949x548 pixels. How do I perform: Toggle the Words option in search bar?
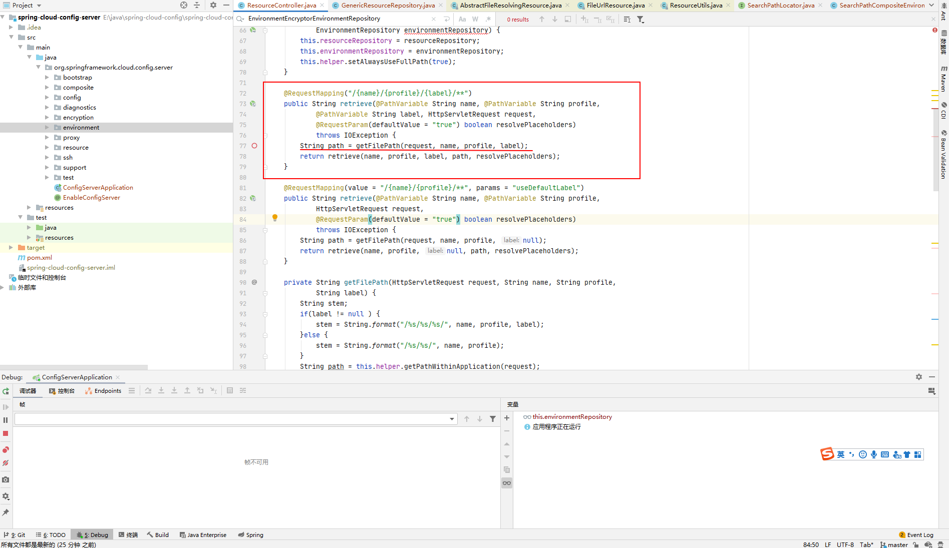tap(475, 19)
